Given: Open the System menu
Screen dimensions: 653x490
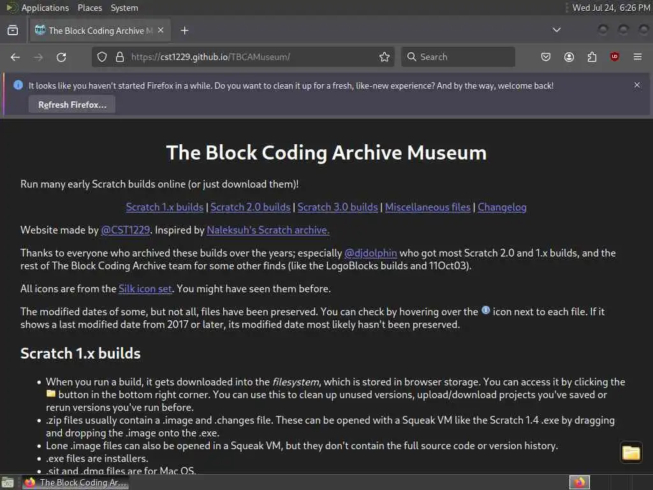Looking at the screenshot, I should (124, 8).
